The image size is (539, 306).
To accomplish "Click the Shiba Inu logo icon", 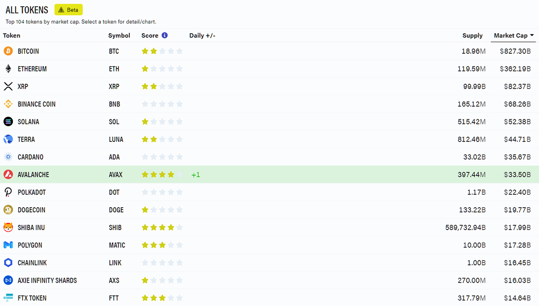I will [x=8, y=227].
